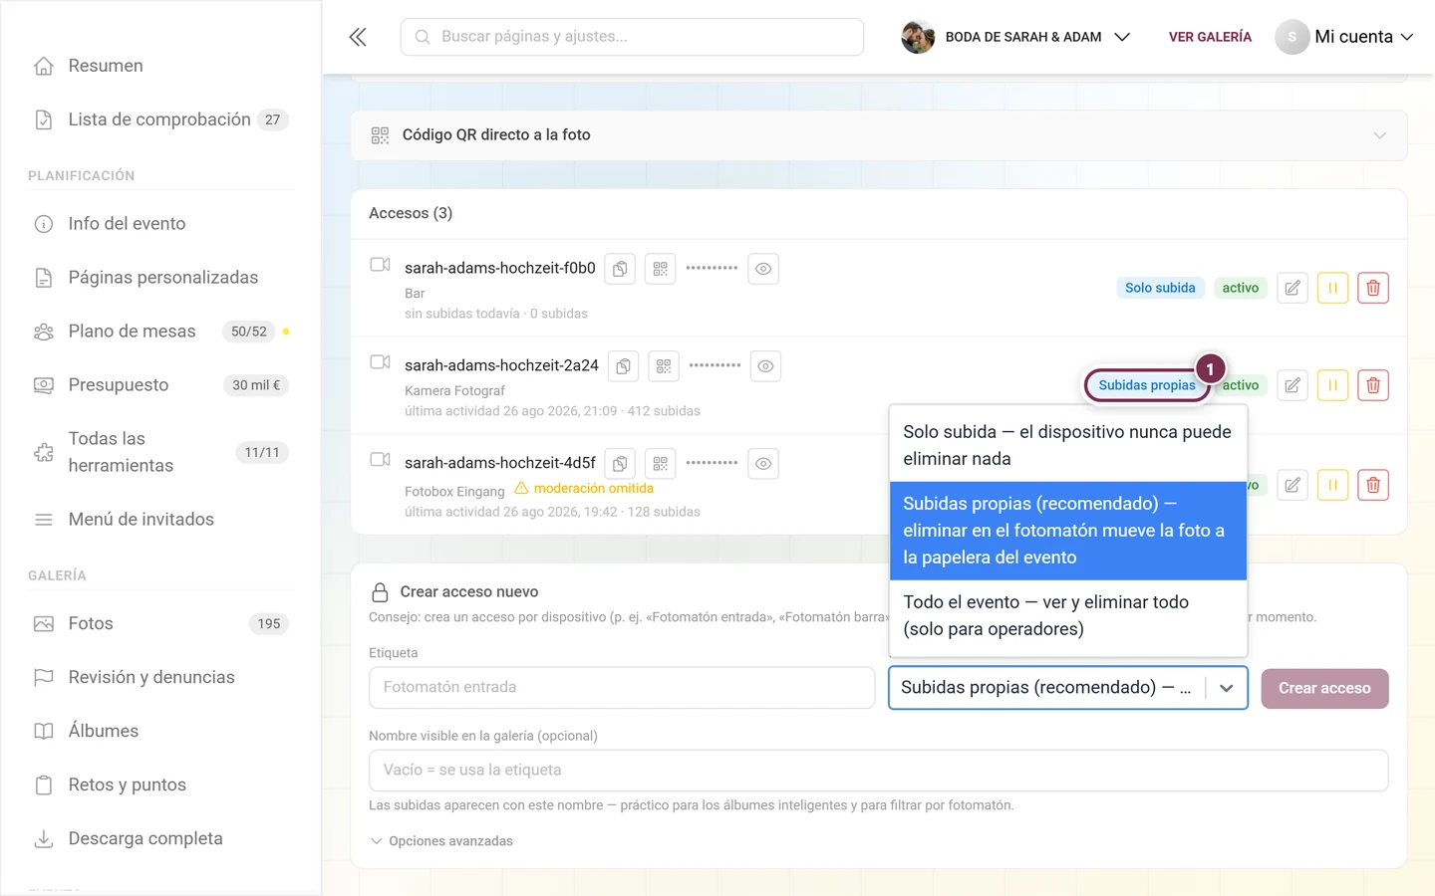
Task: Click the Etiqueta field Fotomatón entrada
Action: click(x=622, y=688)
